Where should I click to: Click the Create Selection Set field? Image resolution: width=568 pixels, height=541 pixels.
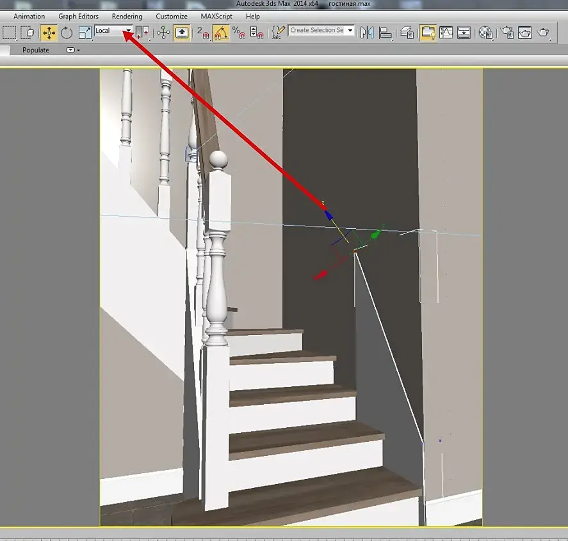317,31
